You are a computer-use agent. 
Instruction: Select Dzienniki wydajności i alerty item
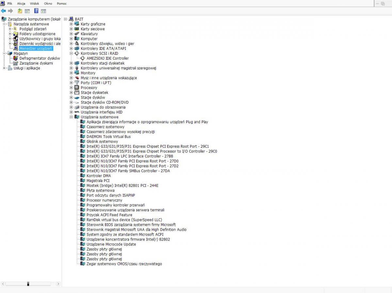pos(40,43)
